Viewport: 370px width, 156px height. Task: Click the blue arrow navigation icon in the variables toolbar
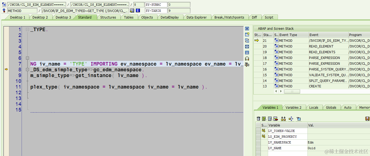coord(291,119)
